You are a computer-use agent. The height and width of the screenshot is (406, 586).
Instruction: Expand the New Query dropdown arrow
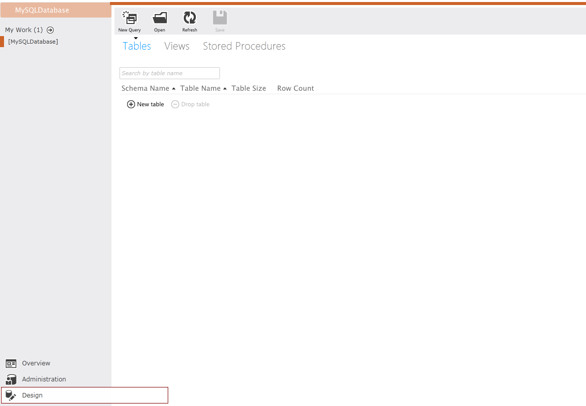pyautogui.click(x=136, y=38)
